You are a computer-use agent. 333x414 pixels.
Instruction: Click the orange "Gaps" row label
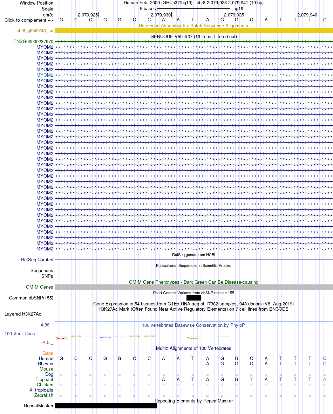coord(48,353)
